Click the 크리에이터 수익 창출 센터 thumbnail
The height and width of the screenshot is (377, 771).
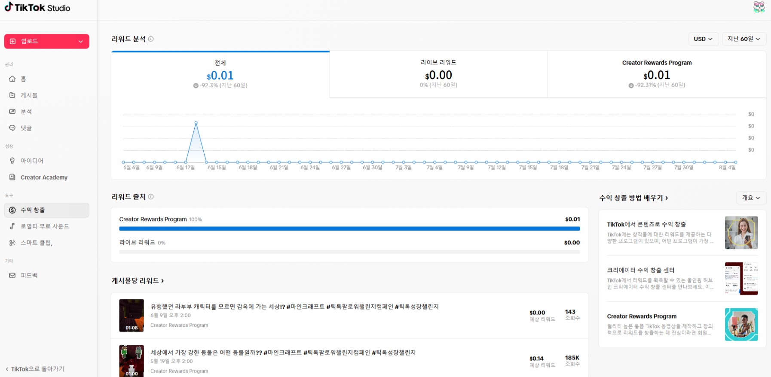[741, 279]
